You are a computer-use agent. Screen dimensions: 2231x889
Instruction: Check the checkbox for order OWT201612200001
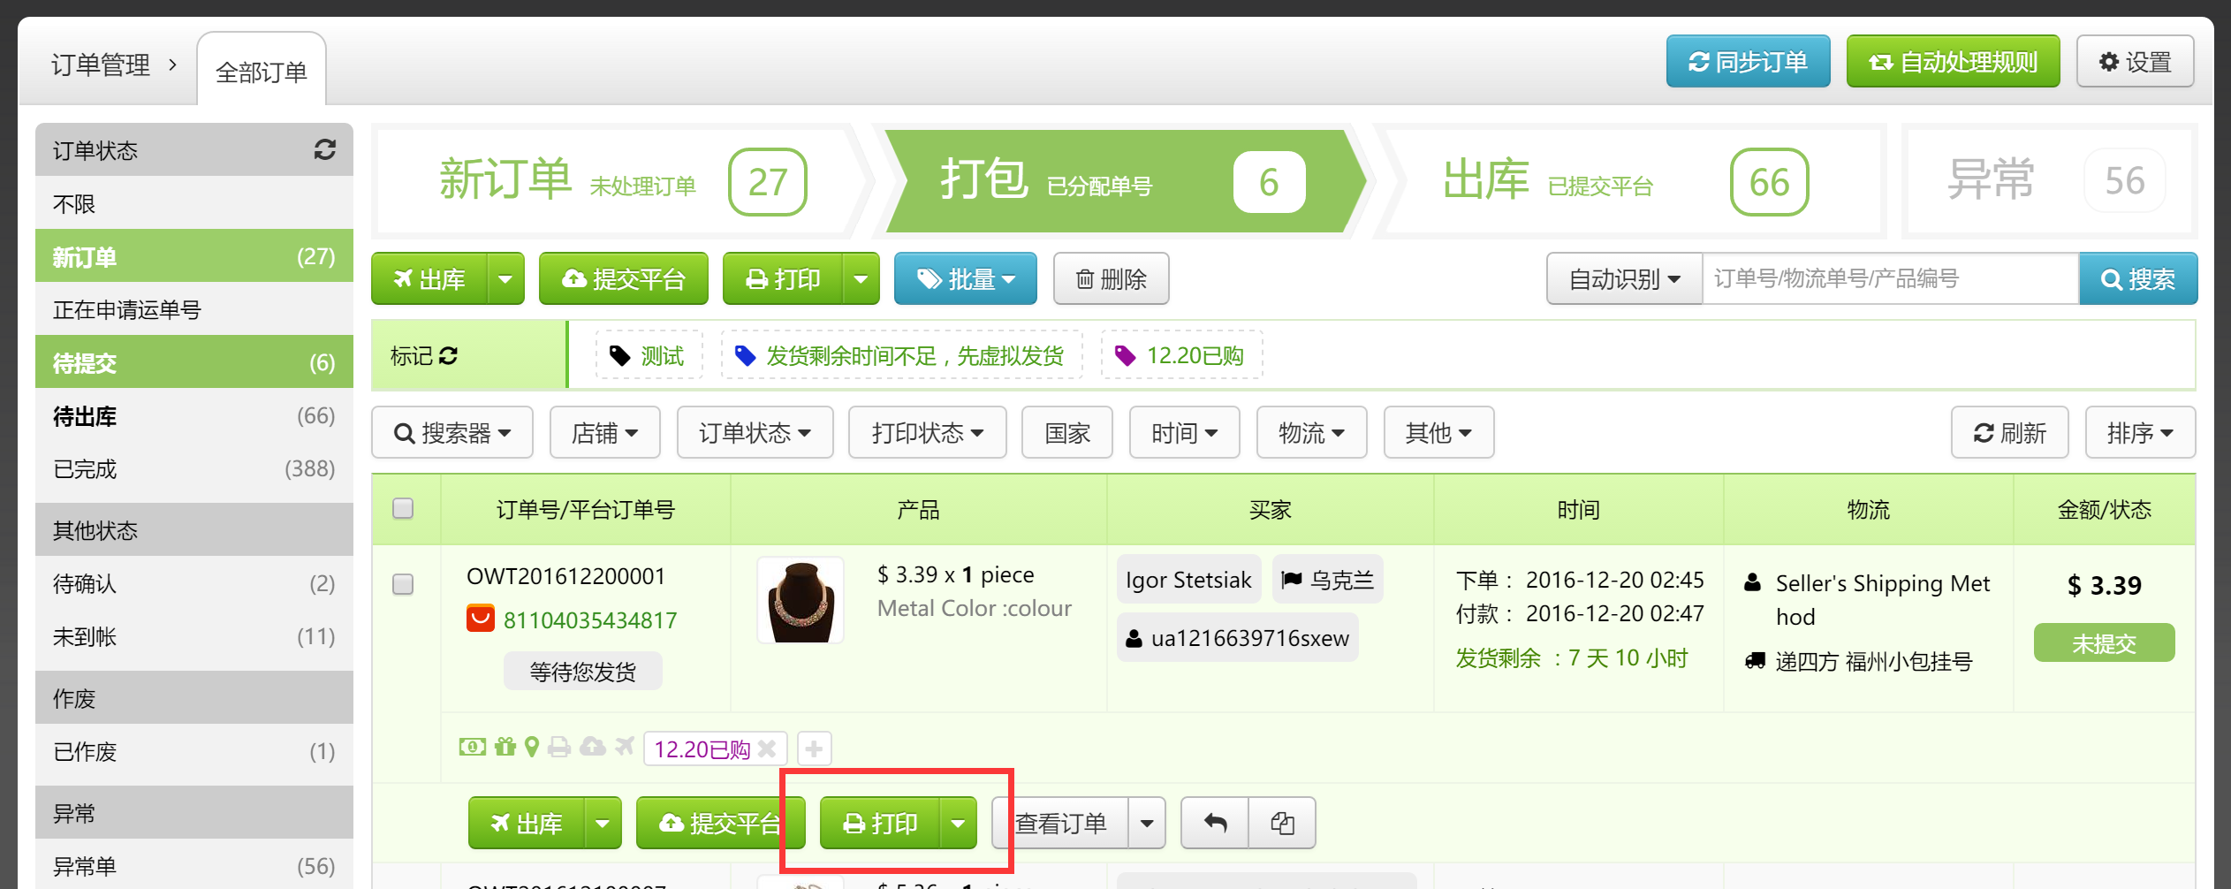tap(403, 584)
